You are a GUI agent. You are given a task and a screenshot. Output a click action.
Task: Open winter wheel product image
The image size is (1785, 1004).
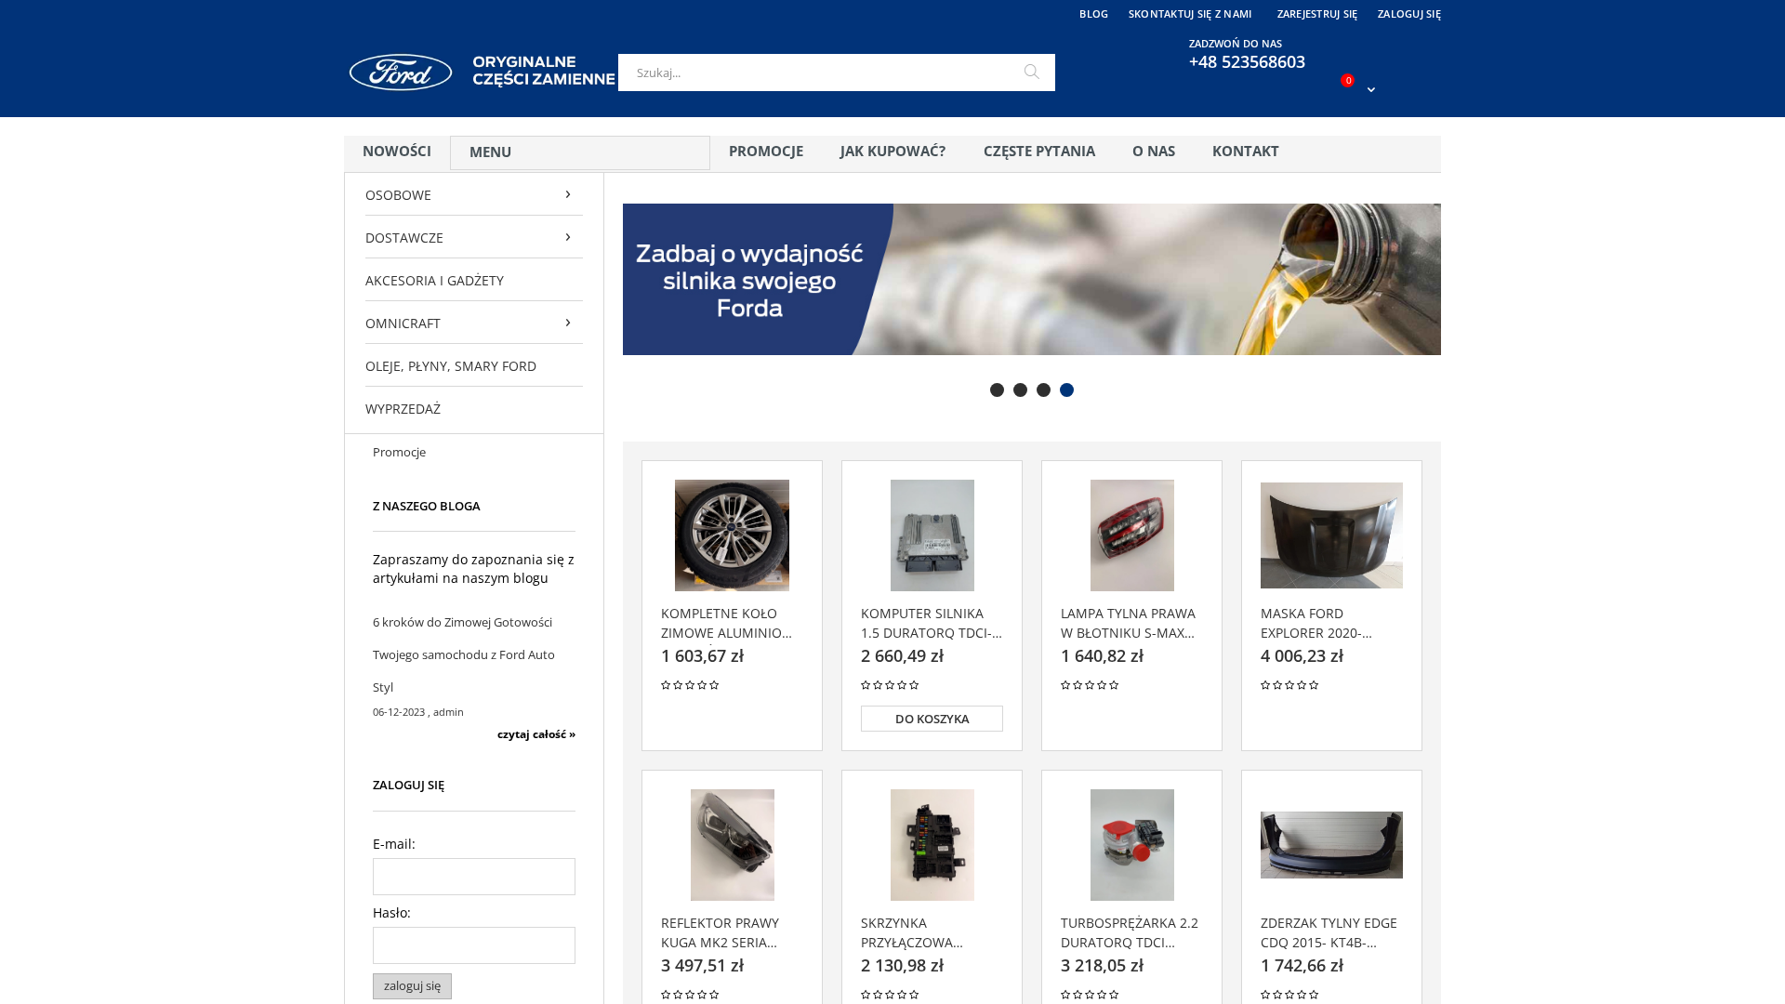[x=732, y=535]
